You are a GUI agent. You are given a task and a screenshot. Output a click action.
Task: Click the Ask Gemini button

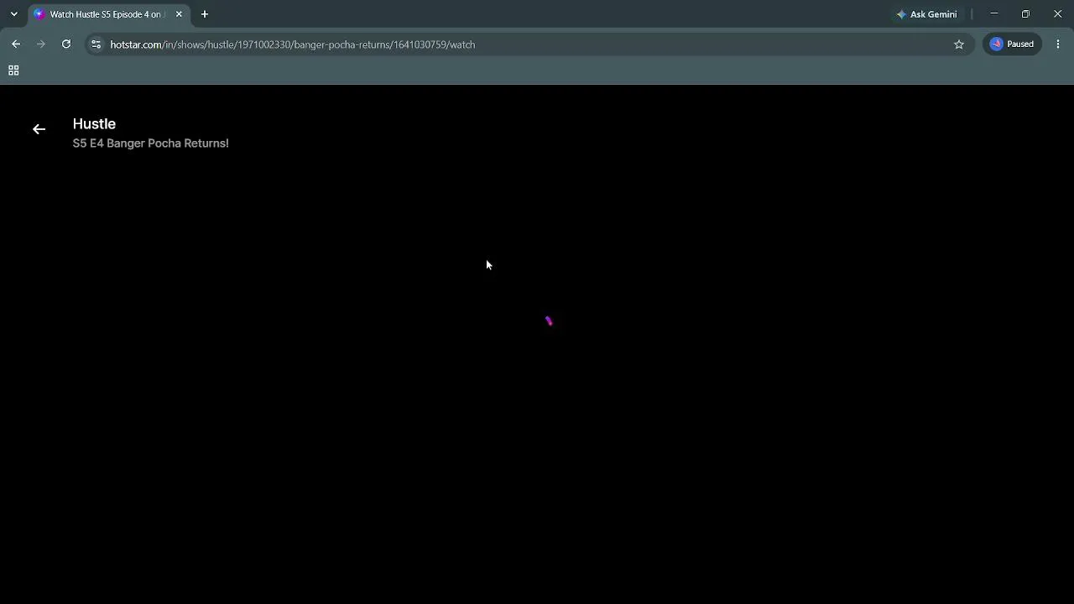(x=927, y=14)
